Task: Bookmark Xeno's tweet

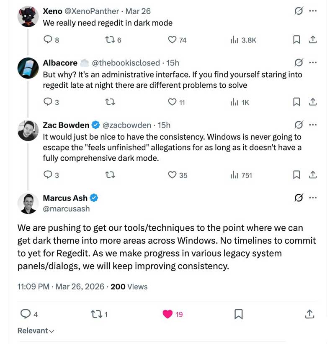Action: [x=296, y=40]
